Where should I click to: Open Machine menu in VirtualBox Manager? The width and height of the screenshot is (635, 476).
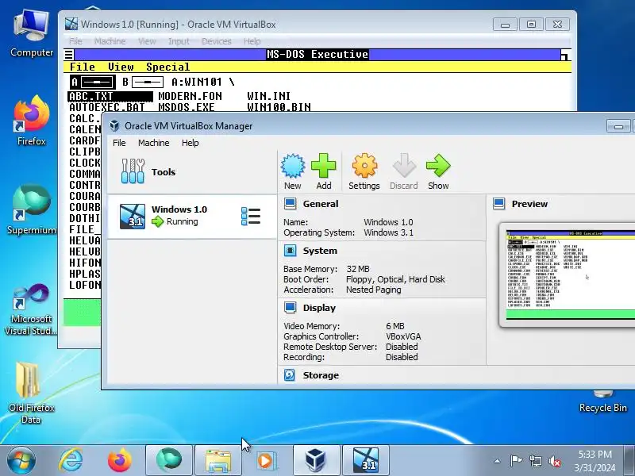[153, 143]
